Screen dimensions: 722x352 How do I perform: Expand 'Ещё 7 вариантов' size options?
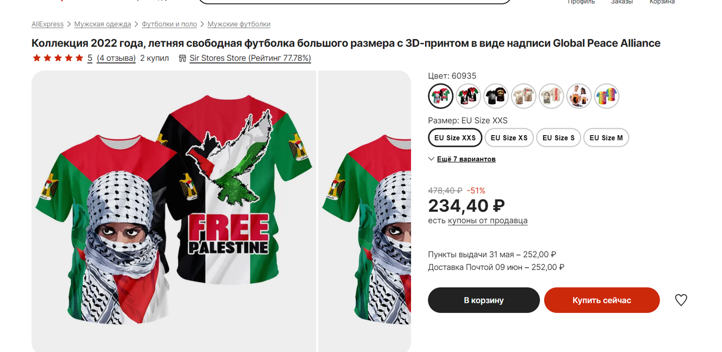point(466,159)
